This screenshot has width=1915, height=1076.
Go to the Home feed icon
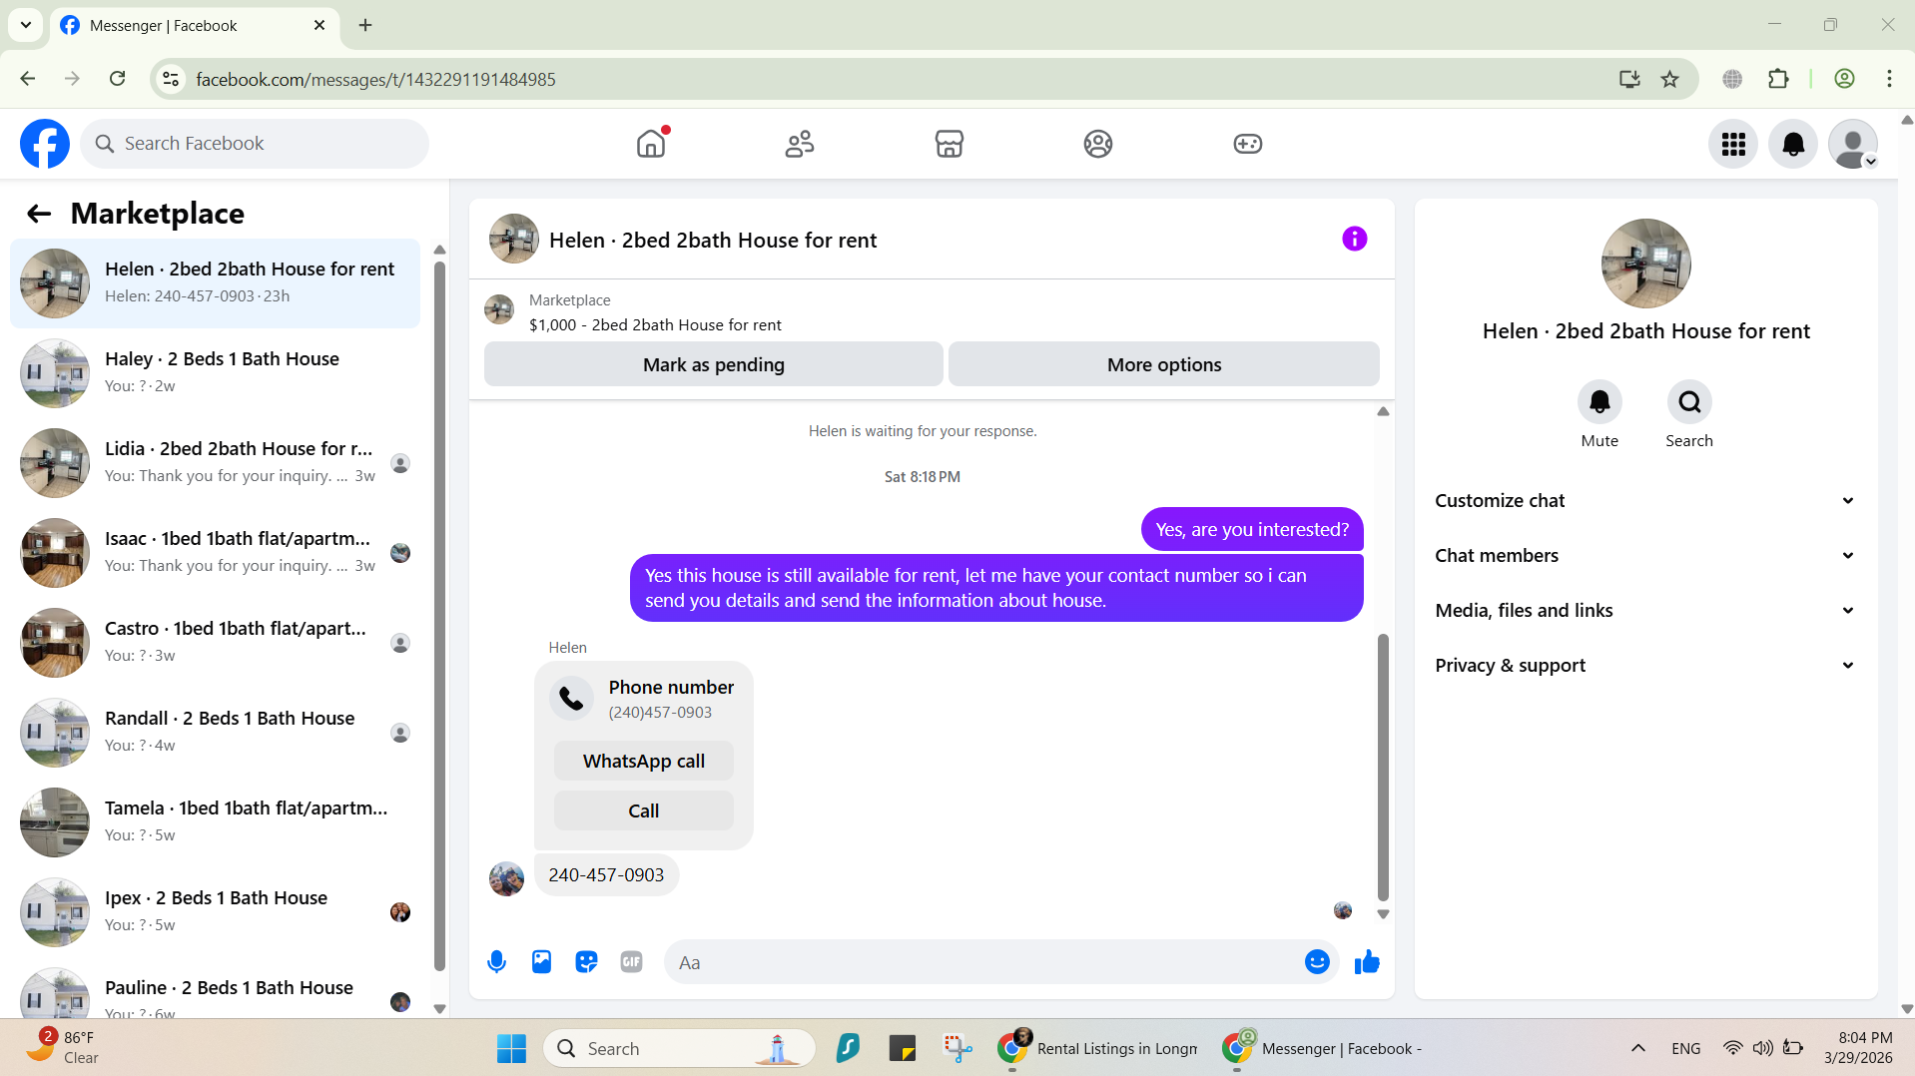[651, 144]
